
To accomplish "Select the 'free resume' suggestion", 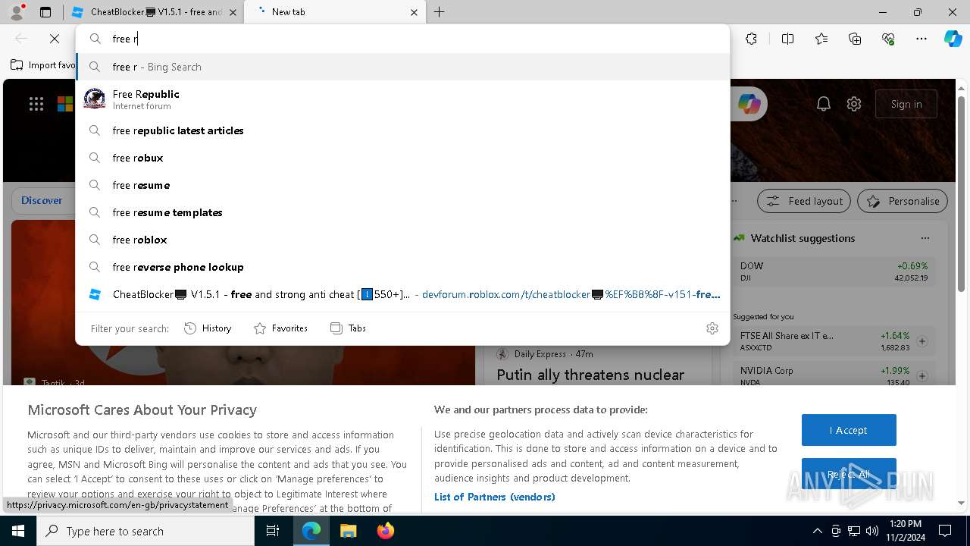I will [x=402, y=185].
